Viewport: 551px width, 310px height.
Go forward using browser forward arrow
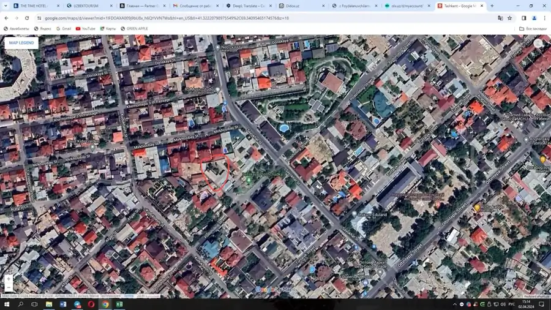click(17, 18)
